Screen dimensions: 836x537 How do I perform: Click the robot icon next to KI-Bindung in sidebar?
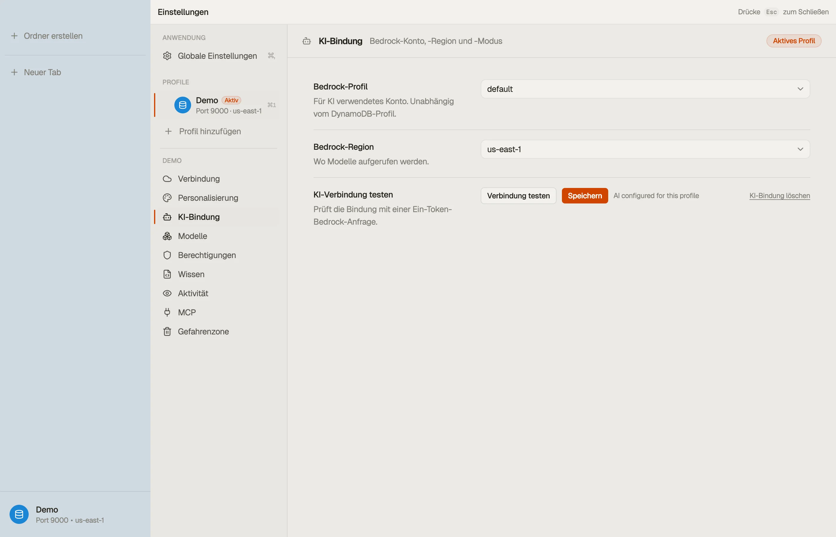[x=167, y=217]
